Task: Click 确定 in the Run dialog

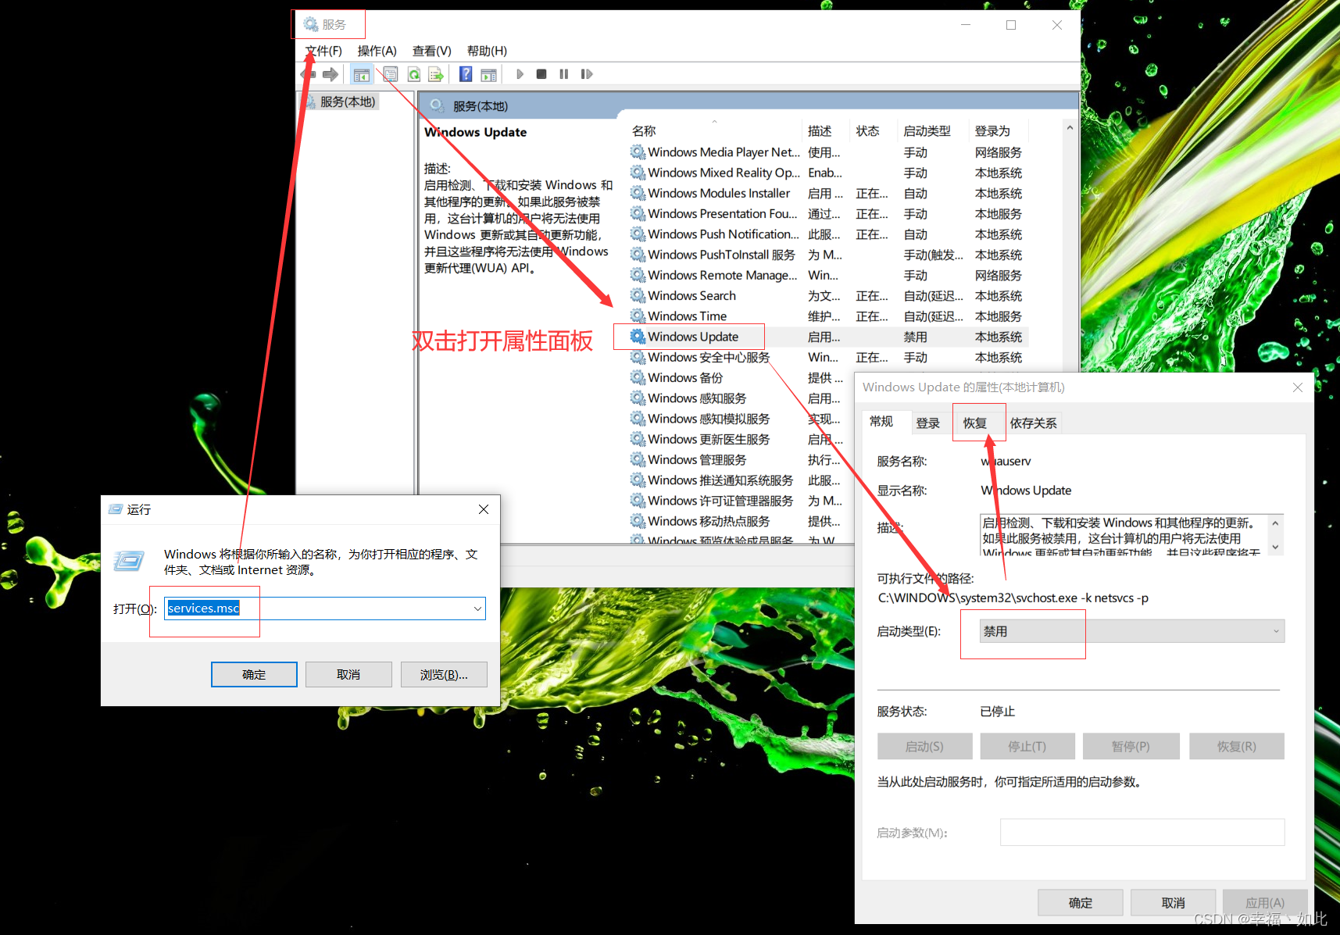Action: coord(254,675)
